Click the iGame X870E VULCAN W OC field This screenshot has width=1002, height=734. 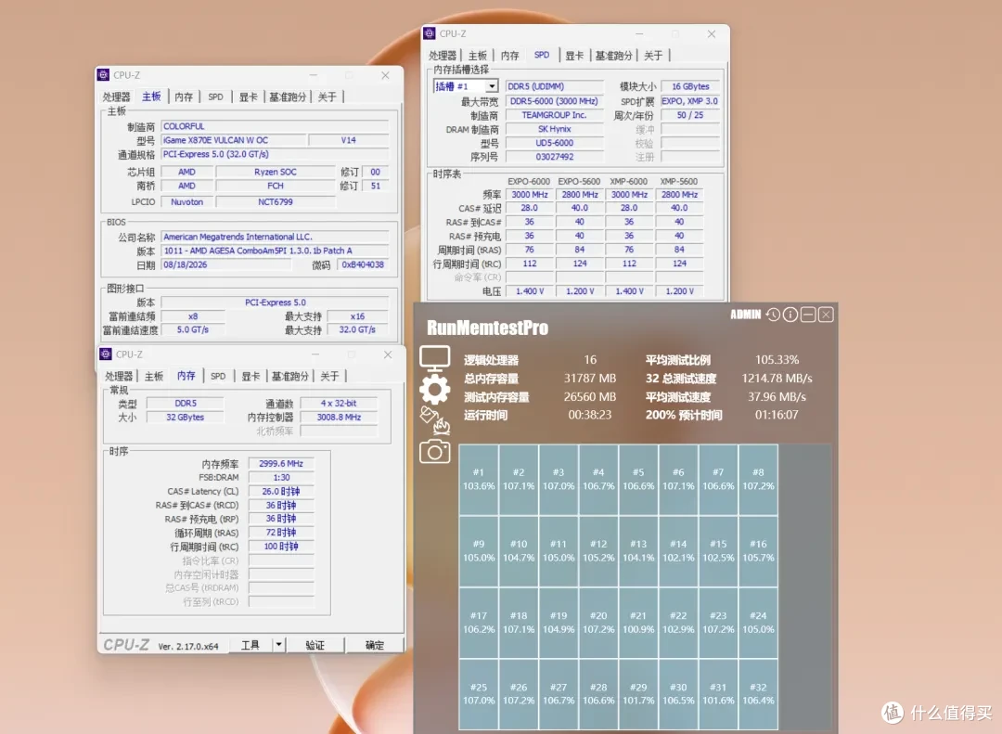pos(233,140)
